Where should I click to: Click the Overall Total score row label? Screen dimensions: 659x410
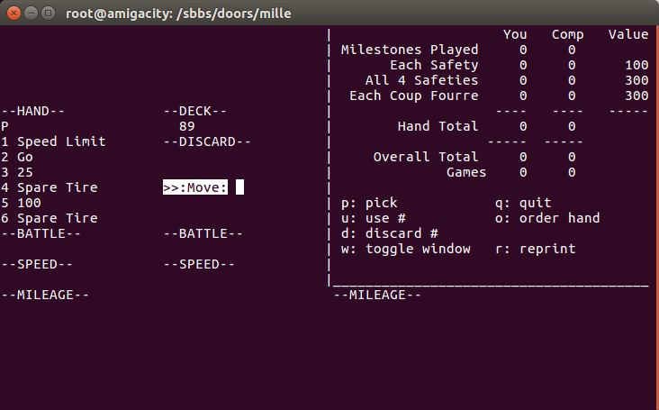tap(426, 157)
